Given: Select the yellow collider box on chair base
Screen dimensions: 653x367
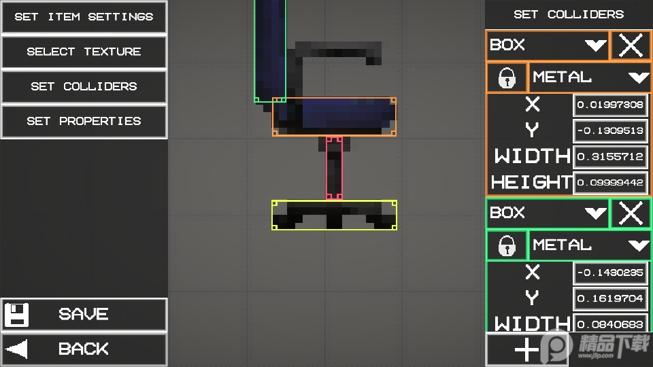Looking at the screenshot, I should pyautogui.click(x=334, y=215).
